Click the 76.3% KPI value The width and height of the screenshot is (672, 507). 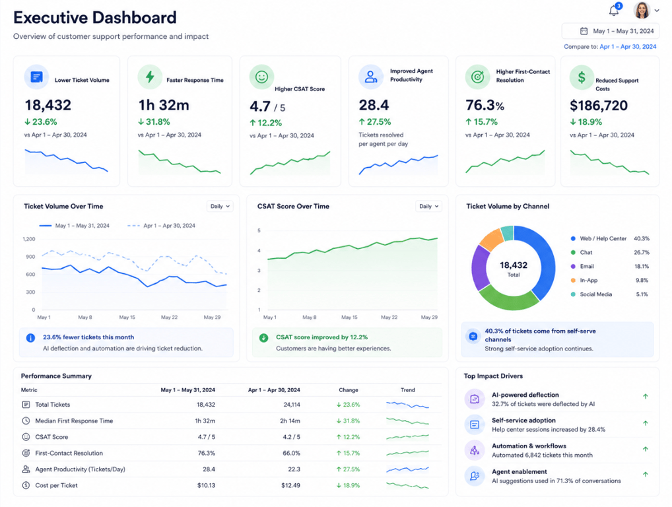coord(485,105)
